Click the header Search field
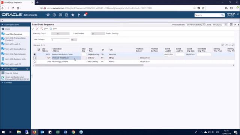 click(x=208, y=15)
